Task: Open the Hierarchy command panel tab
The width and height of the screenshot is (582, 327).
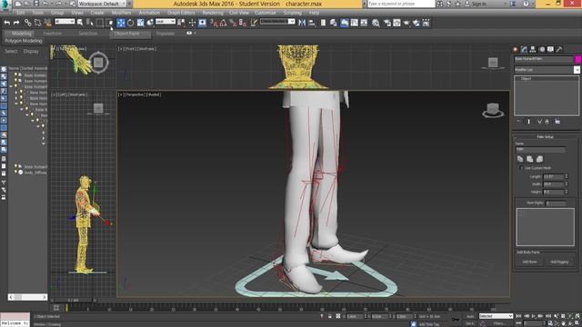Action: [x=533, y=49]
